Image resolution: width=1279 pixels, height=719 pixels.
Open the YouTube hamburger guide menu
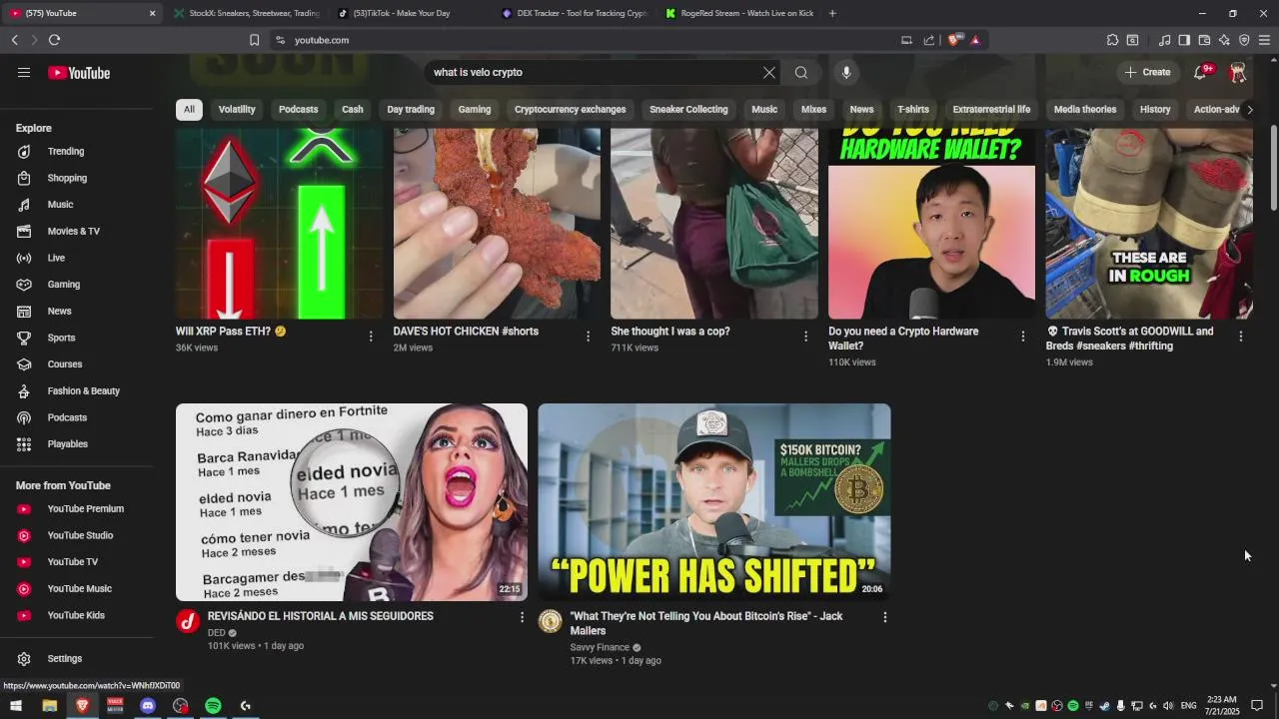coord(24,72)
